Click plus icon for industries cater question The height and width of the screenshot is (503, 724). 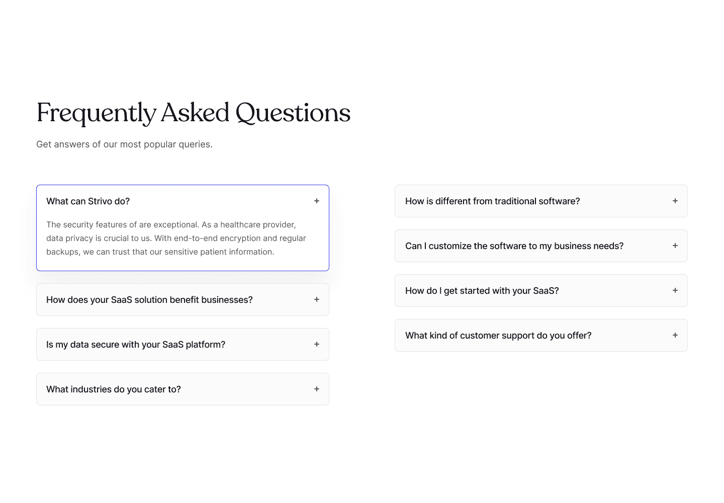tap(317, 389)
